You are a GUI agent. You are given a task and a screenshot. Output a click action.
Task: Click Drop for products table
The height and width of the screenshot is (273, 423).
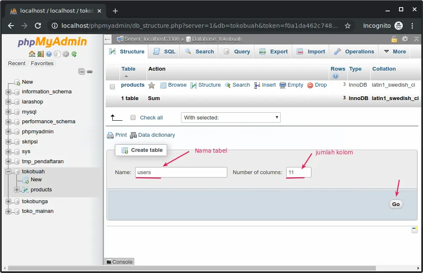point(317,85)
